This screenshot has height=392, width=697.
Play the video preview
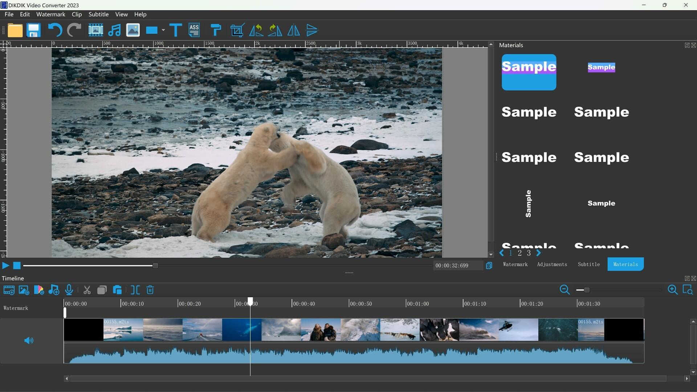click(5, 265)
